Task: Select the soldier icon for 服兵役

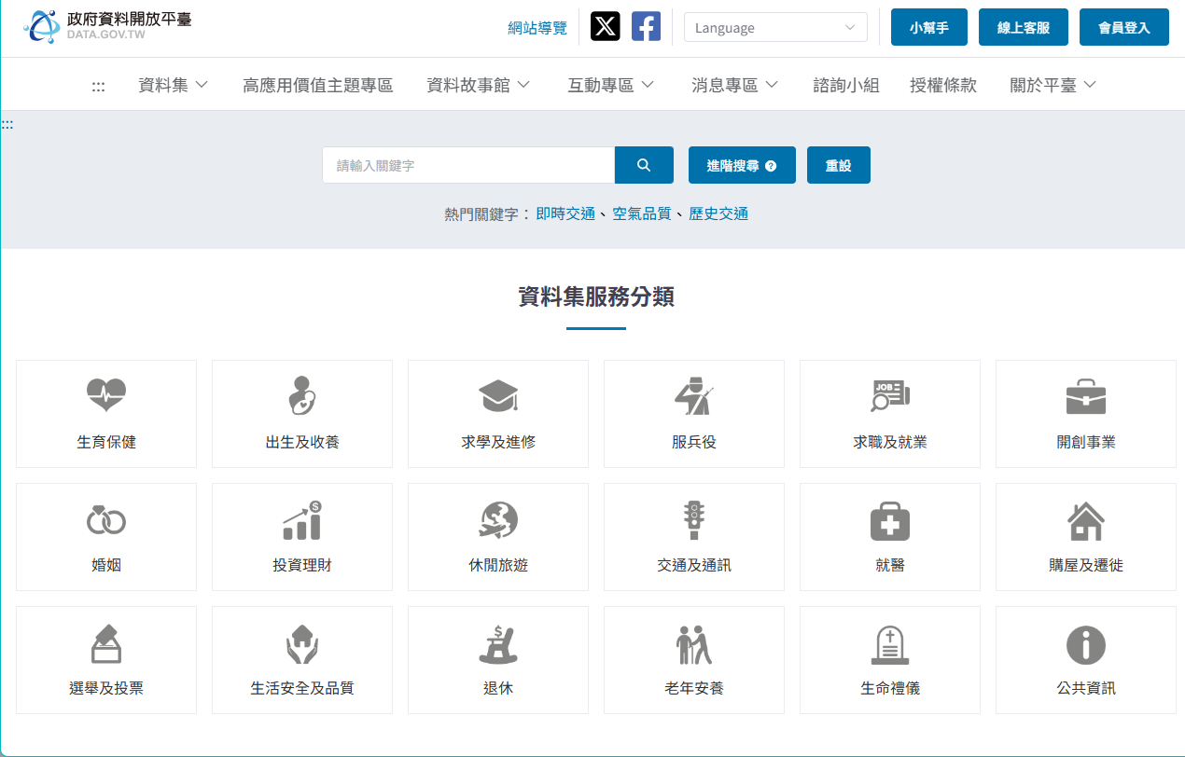Action: (694, 395)
